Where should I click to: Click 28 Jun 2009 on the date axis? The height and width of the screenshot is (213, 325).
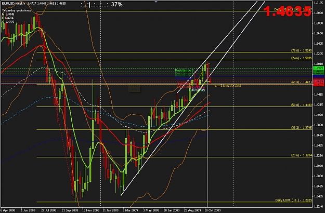click(172, 210)
